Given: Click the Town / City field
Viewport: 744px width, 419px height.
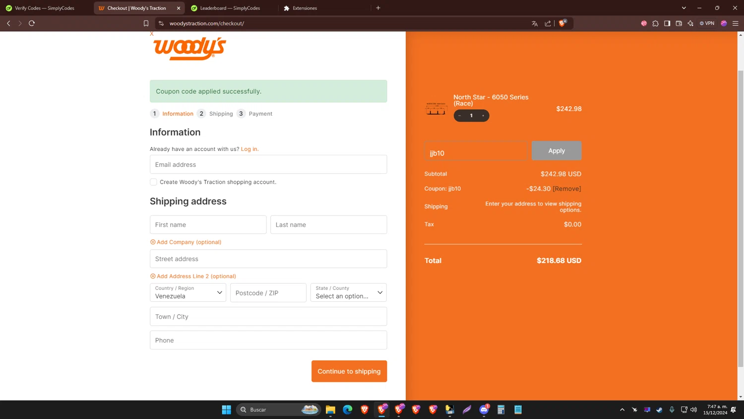Looking at the screenshot, I should click(x=268, y=316).
